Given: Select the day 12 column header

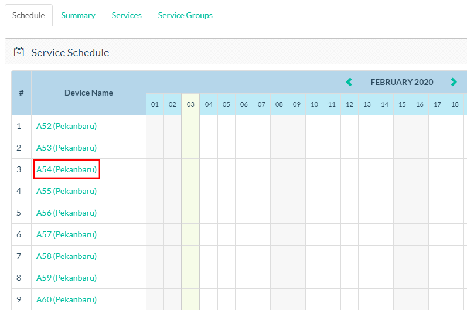Looking at the screenshot, I should (349, 104).
